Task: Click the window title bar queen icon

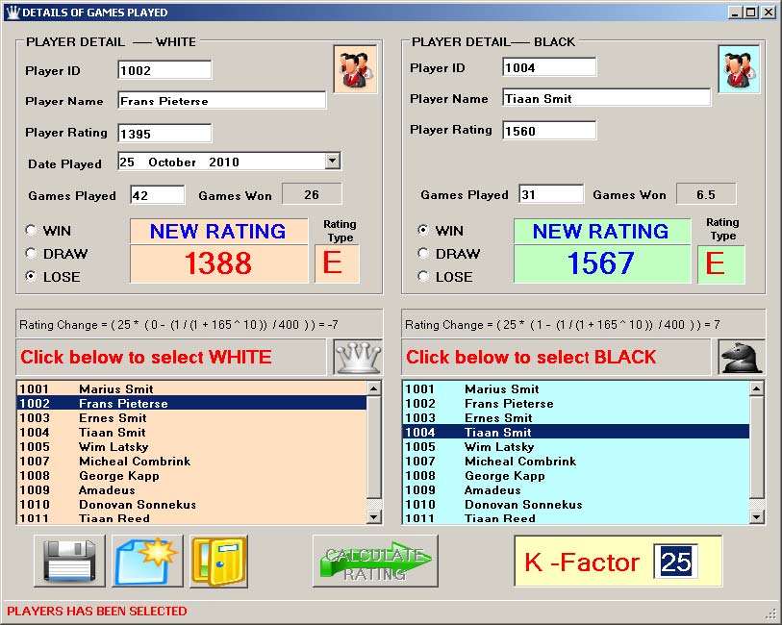Action: click(x=13, y=12)
